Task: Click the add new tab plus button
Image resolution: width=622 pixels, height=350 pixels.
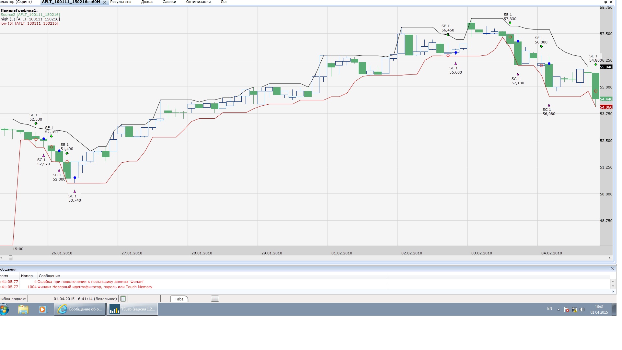Action: point(215,299)
